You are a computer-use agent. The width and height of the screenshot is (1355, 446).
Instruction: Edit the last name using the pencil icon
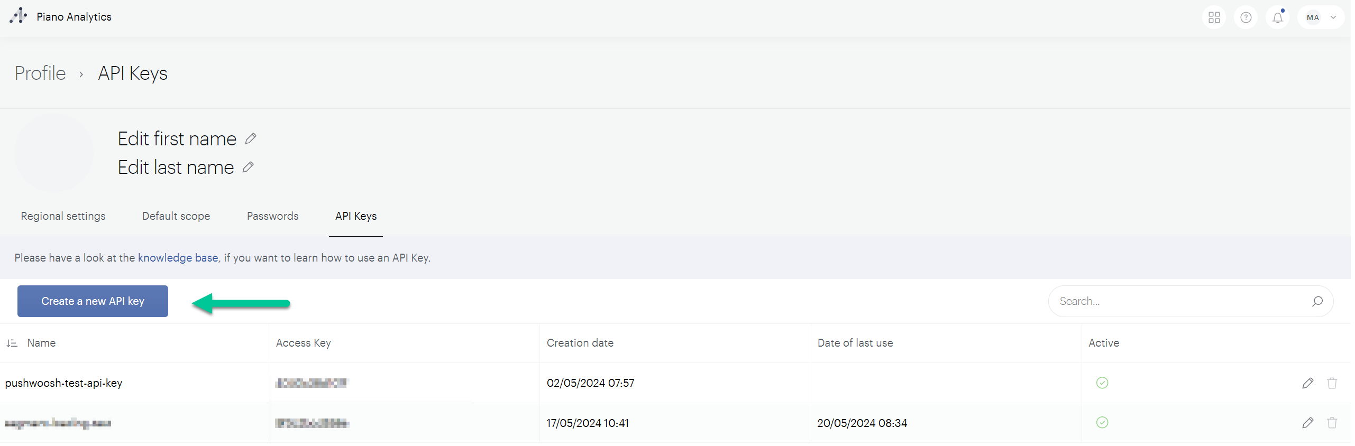(247, 166)
